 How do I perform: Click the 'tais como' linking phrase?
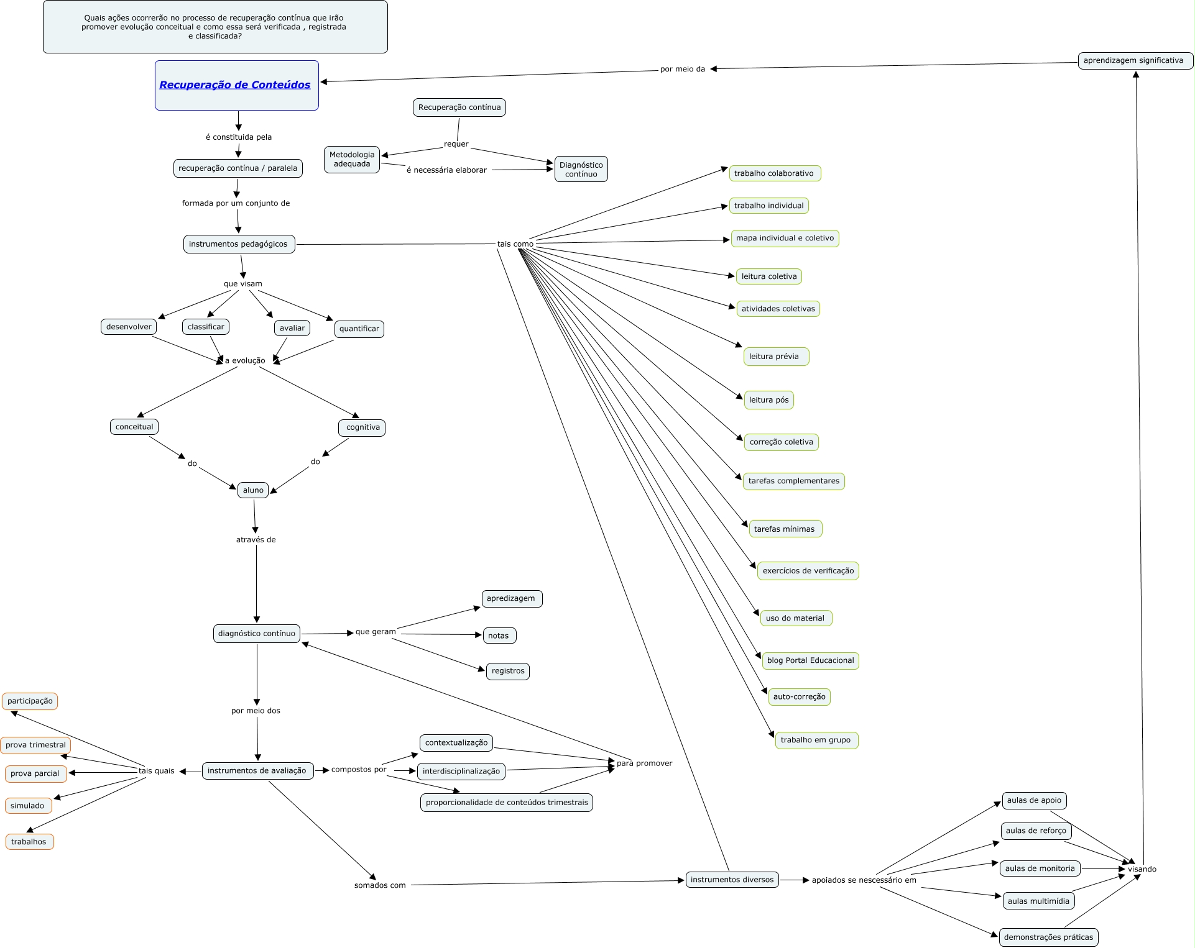515,244
